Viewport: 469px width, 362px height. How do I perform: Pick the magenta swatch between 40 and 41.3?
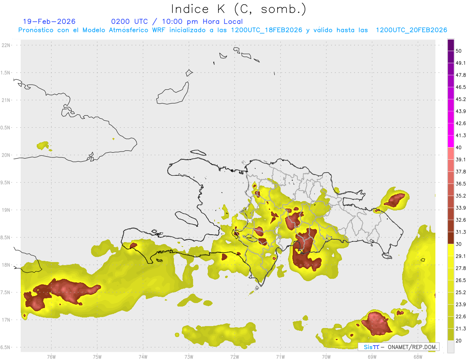451,141
